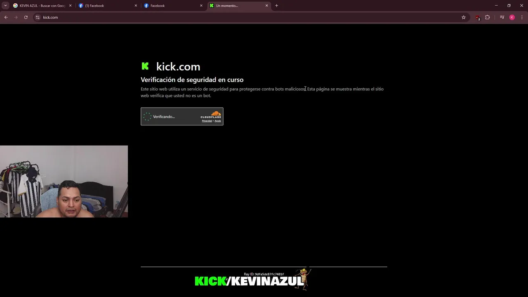
Task: Close the (1) Facebook tab
Action: pyautogui.click(x=136, y=6)
